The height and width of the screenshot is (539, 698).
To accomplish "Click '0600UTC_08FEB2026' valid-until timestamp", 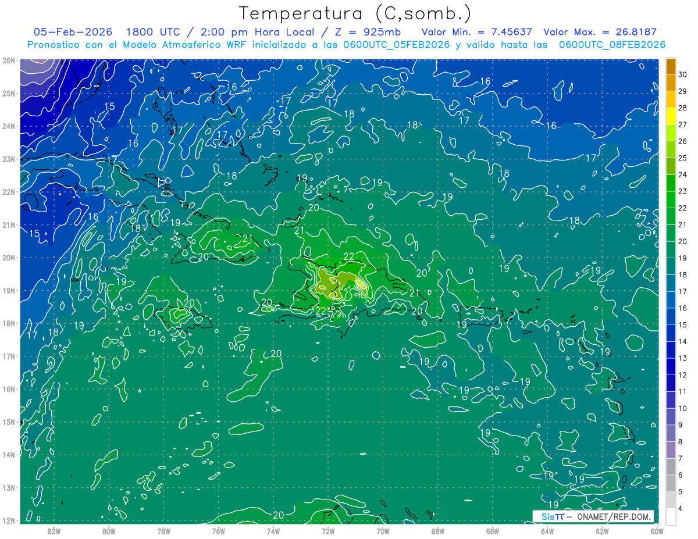I will click(x=612, y=45).
